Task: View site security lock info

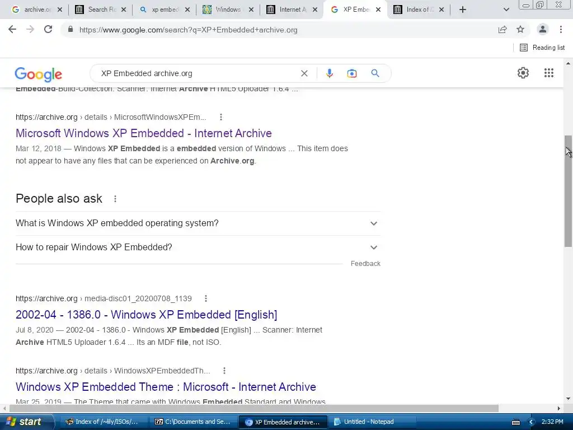Action: [71, 30]
